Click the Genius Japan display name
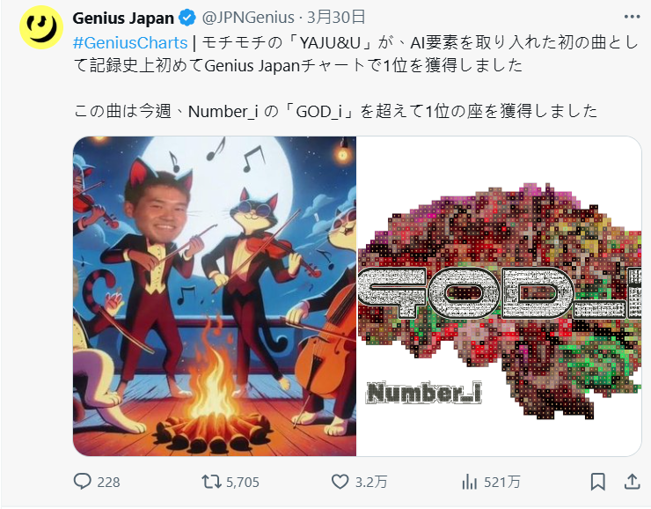 tap(123, 18)
